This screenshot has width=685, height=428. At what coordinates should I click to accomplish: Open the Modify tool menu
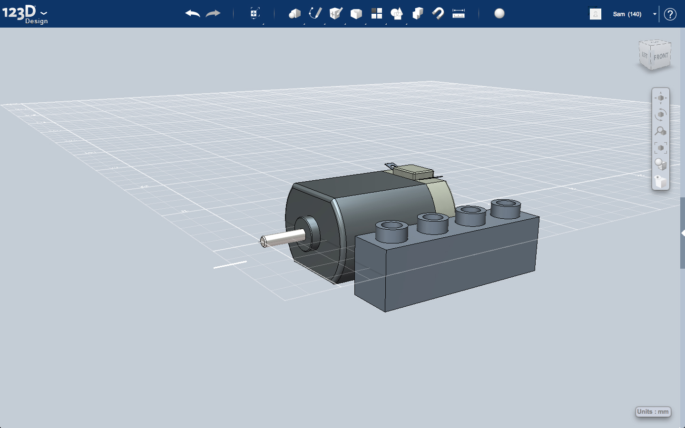click(x=356, y=13)
